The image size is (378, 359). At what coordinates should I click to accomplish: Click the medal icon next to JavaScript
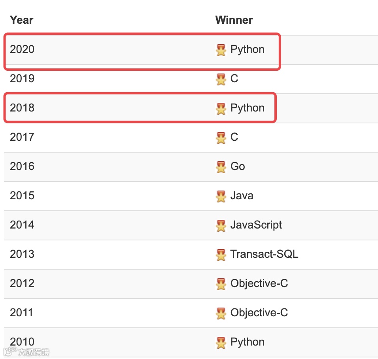[x=221, y=225]
